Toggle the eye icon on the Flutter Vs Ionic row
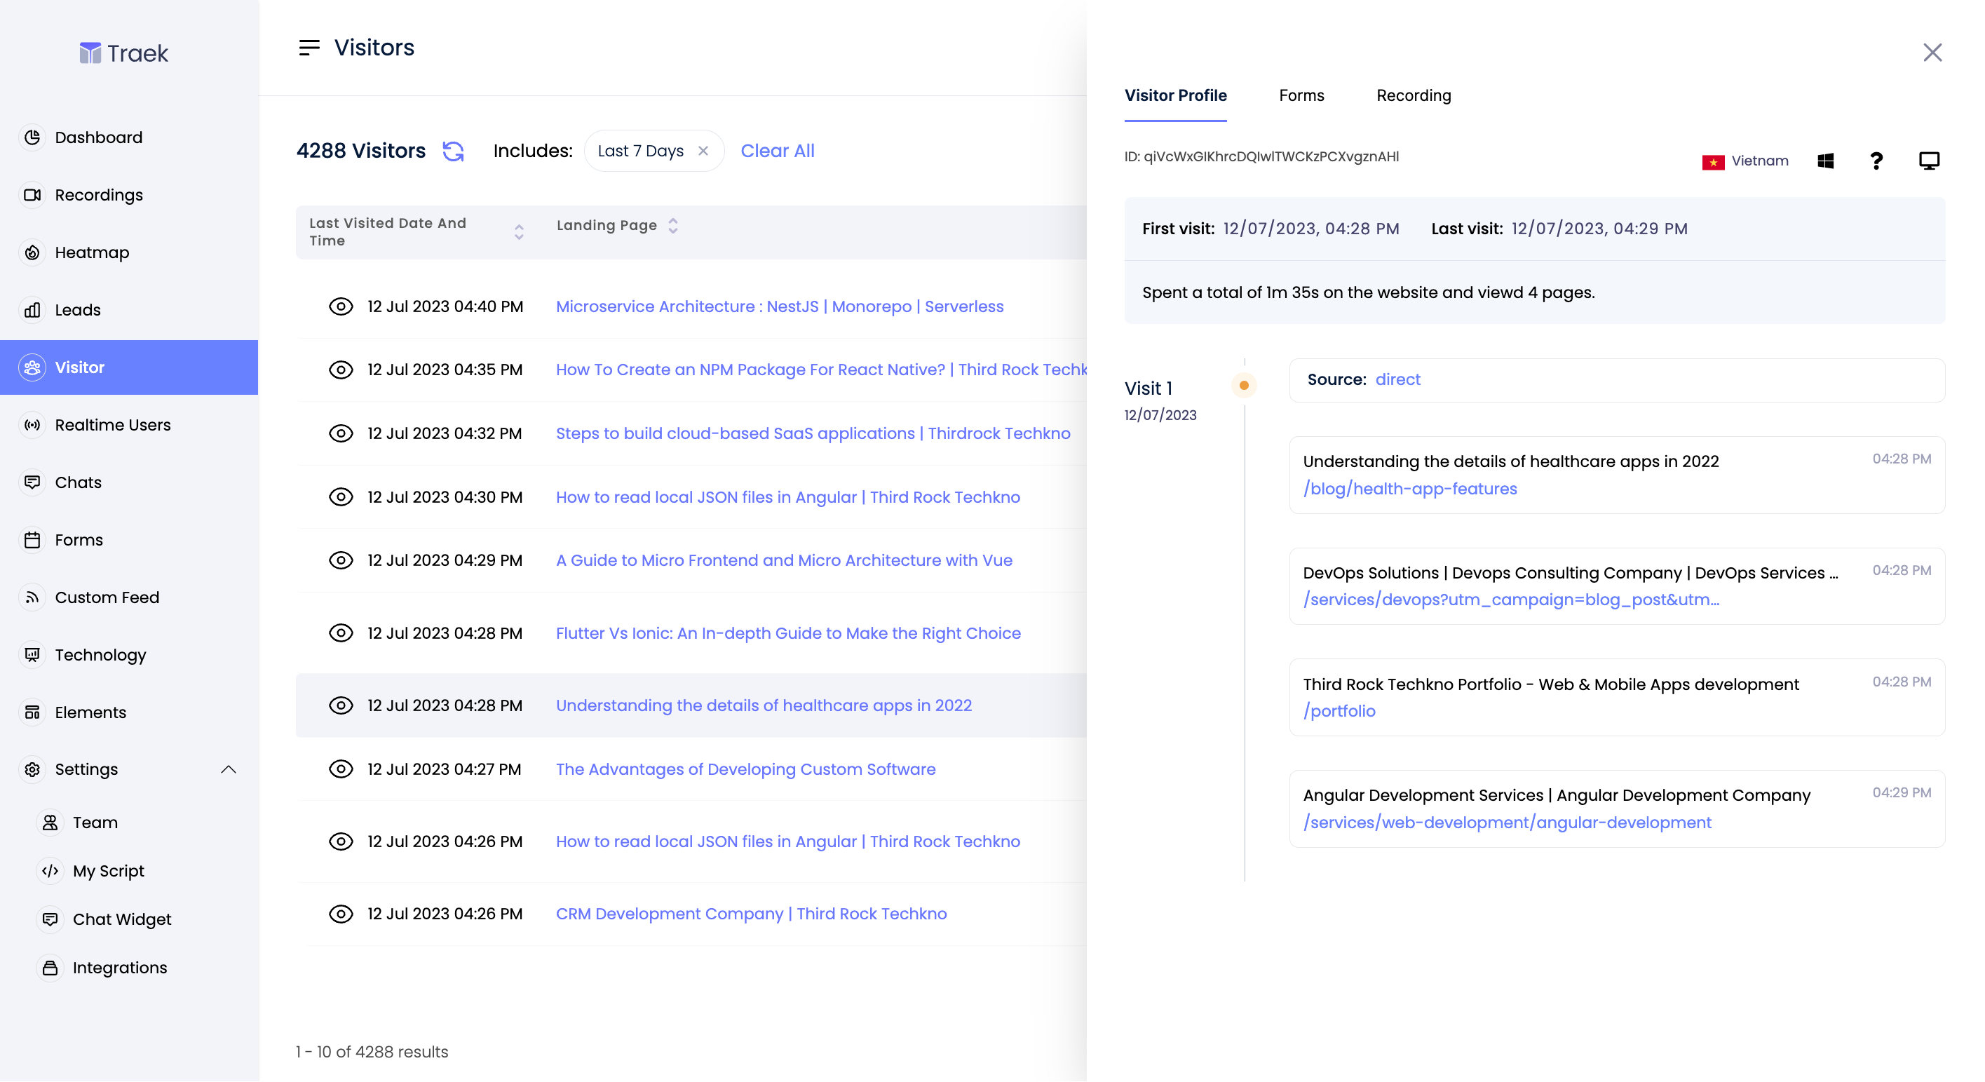The image size is (1985, 1082). click(341, 633)
